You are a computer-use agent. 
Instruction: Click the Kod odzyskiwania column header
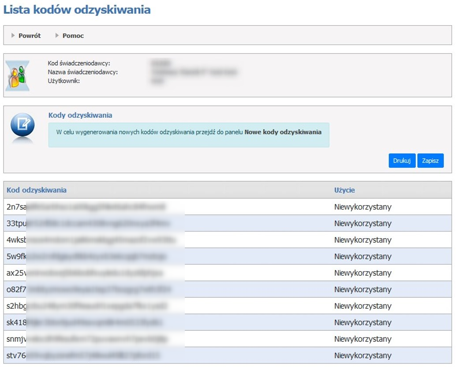point(37,190)
